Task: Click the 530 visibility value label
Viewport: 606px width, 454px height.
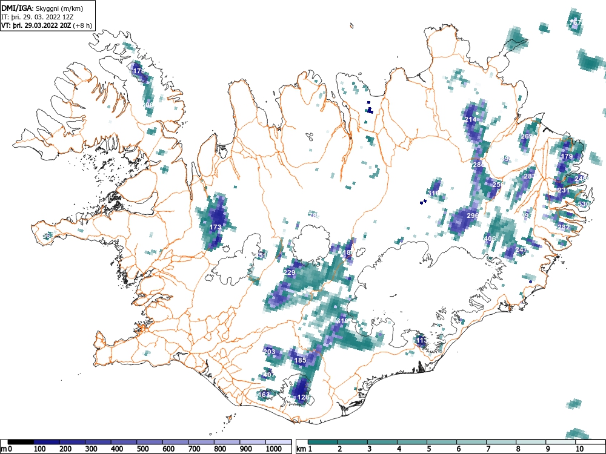Action: coord(584,204)
